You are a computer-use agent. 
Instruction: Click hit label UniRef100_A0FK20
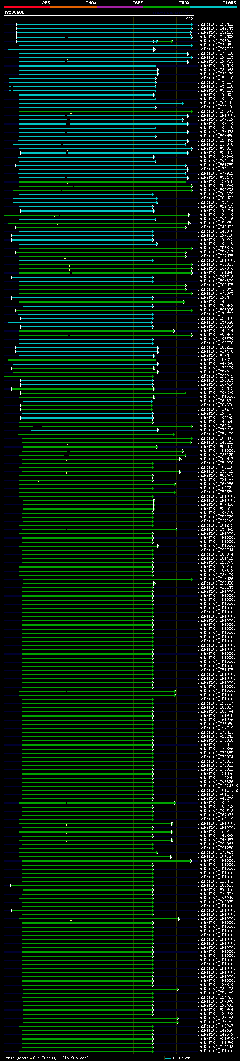pos(215,393)
